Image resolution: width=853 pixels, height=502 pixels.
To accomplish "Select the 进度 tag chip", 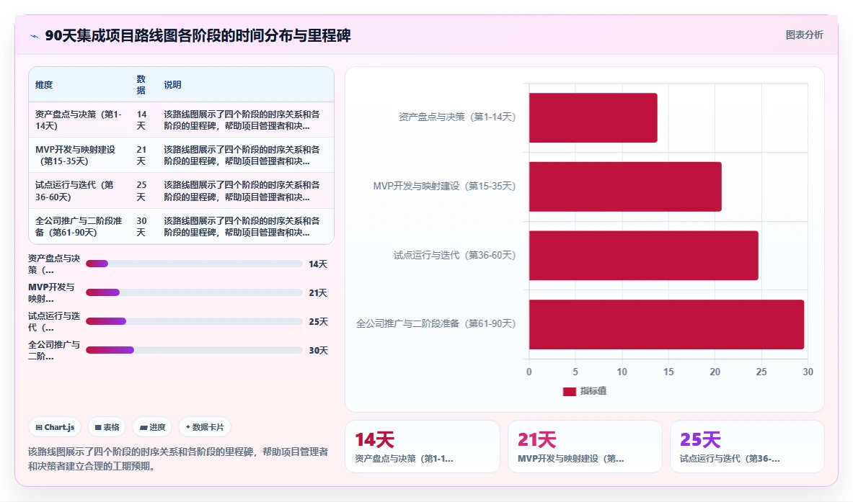I will point(152,427).
